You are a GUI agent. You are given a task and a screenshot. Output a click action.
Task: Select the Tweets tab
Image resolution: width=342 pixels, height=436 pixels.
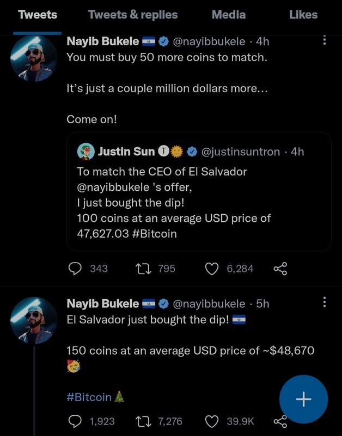point(38,15)
